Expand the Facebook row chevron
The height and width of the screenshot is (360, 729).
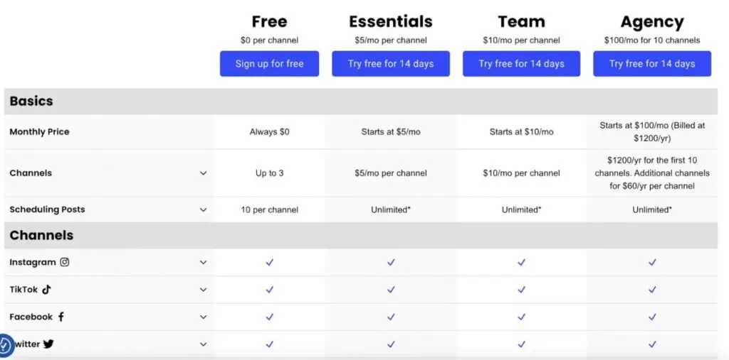point(203,317)
